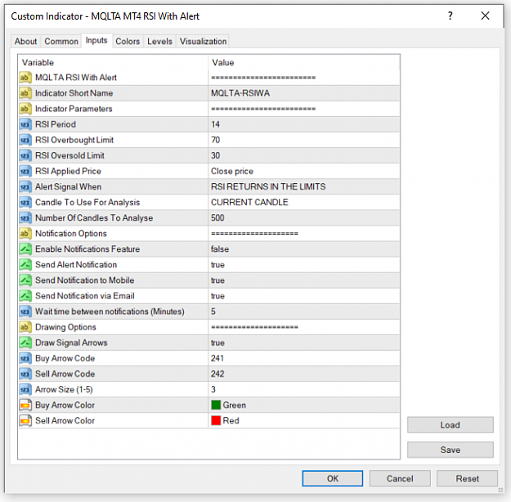Toggle the Enable Notifications Feature false value
This screenshot has width=511, height=502.
coord(303,249)
